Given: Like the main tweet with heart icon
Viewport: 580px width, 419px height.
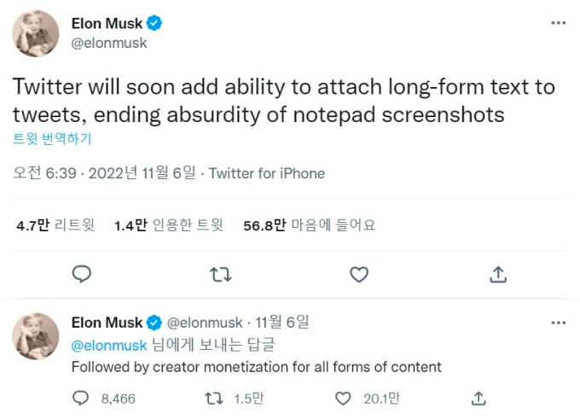Looking at the screenshot, I should tap(359, 275).
